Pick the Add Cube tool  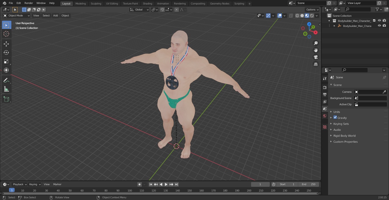point(6,99)
